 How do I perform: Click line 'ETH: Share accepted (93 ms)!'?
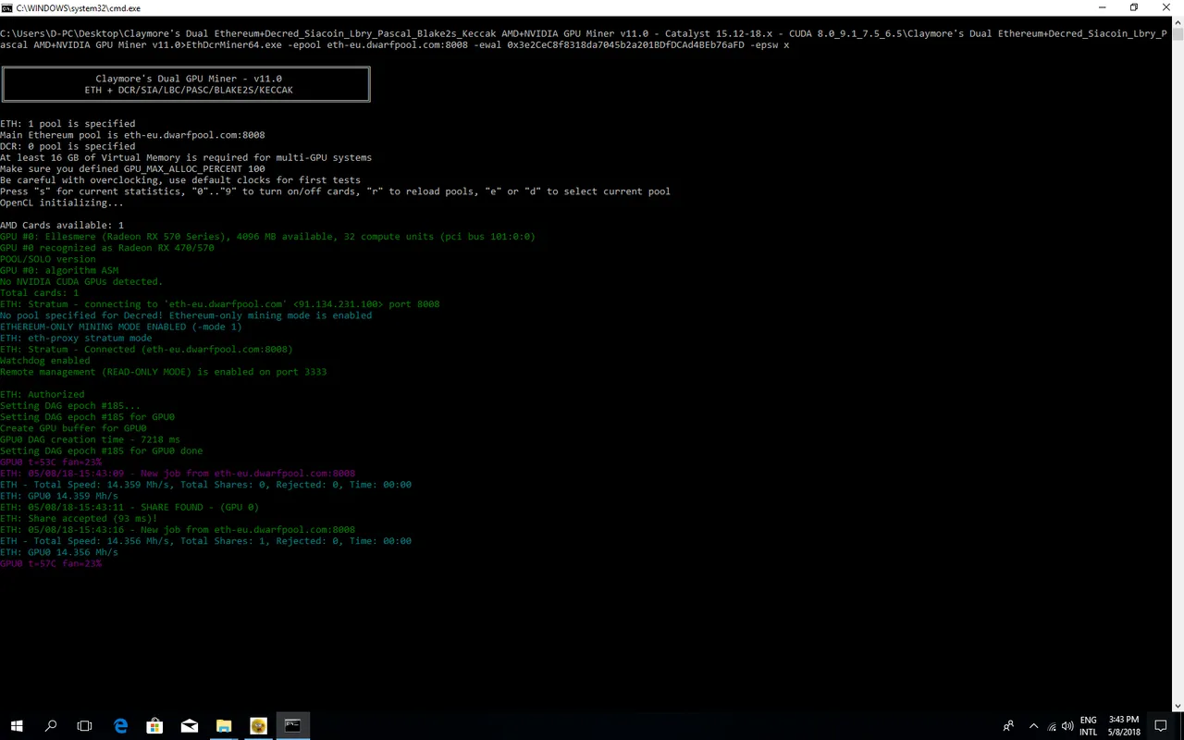(79, 519)
